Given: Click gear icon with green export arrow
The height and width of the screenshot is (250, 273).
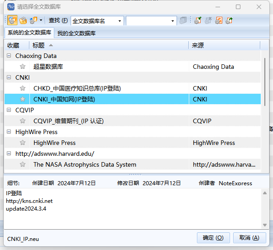Looking at the screenshot, I should click(229, 20).
